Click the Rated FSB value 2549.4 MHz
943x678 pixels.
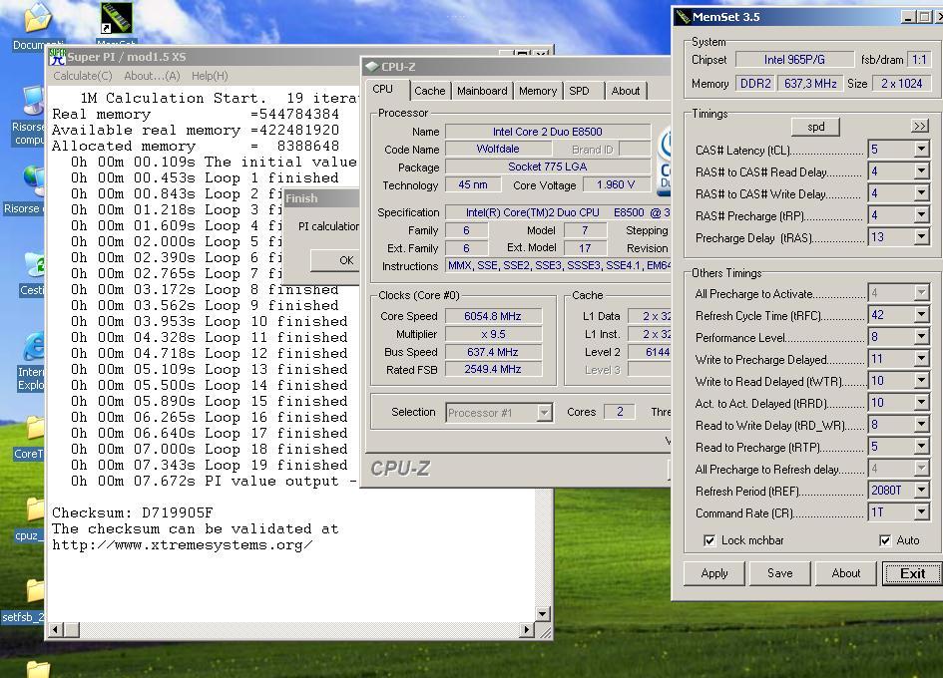point(493,369)
